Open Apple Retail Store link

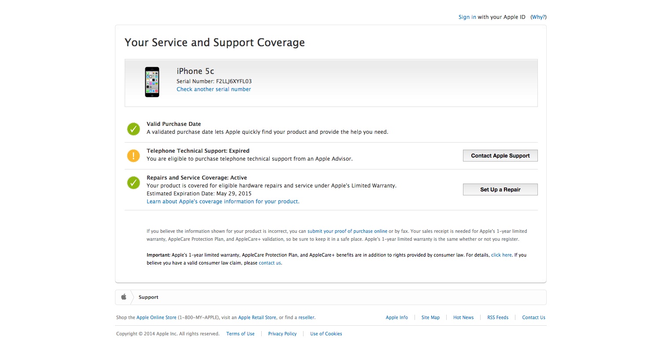tap(257, 317)
